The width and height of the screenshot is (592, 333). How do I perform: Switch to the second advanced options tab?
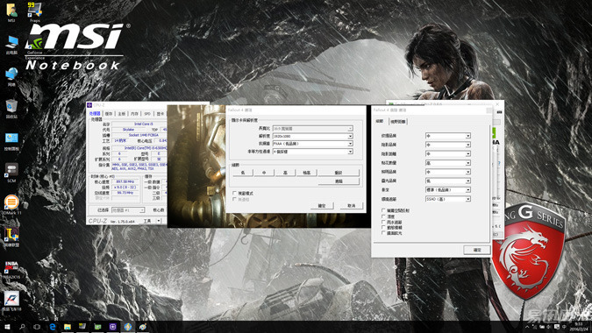pyautogui.click(x=397, y=122)
